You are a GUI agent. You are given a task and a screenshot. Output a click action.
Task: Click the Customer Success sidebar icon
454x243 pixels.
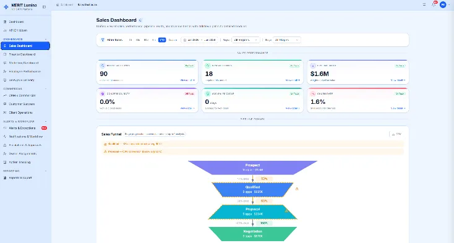point(4,104)
